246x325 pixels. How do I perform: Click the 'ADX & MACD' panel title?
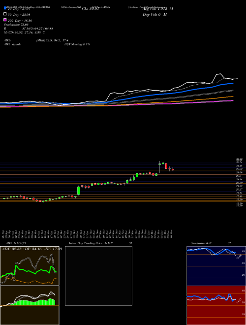16,243
